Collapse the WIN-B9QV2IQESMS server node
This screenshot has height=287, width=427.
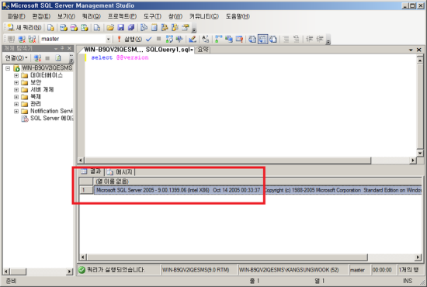tap(8, 68)
